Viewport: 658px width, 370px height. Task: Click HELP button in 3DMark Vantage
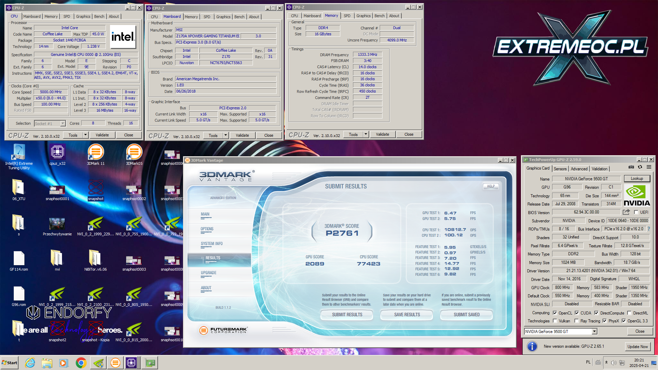click(x=491, y=186)
